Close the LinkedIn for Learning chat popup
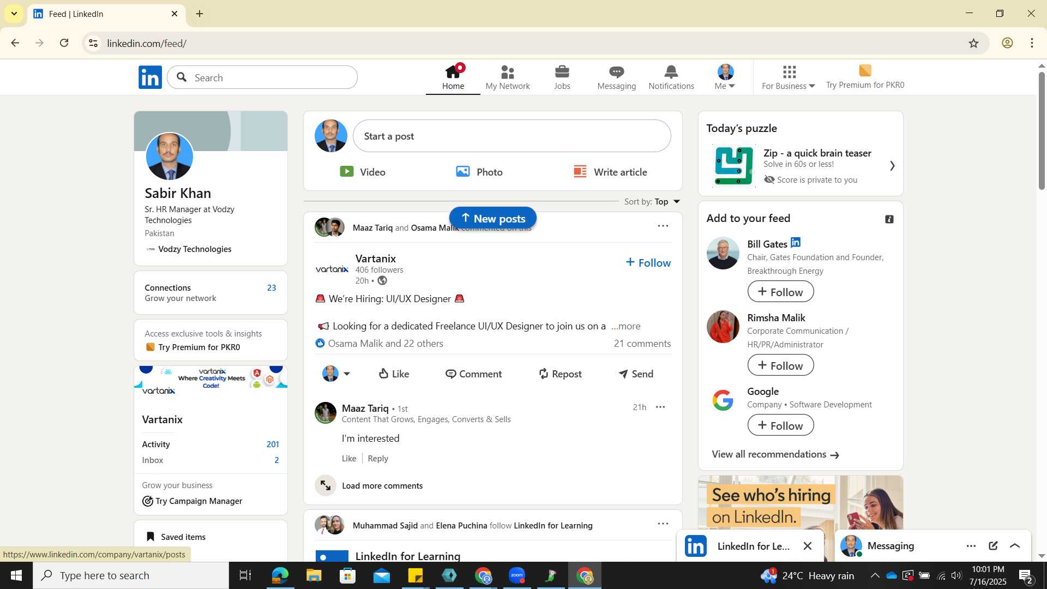Viewport: 1047px width, 589px height. (808, 546)
